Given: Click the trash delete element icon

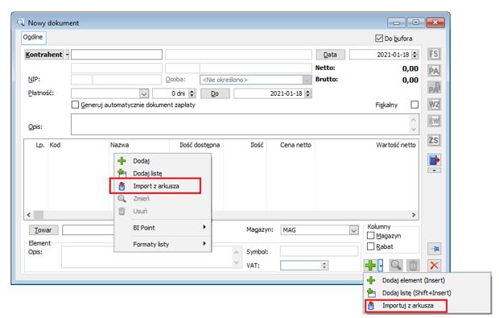Looking at the screenshot, I should (413, 265).
